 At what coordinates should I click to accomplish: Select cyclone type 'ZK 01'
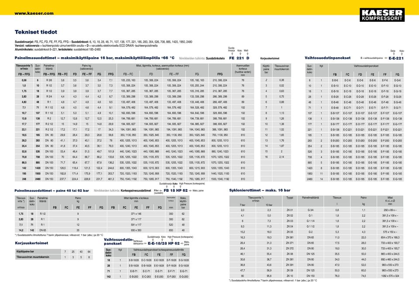[290, 210]
